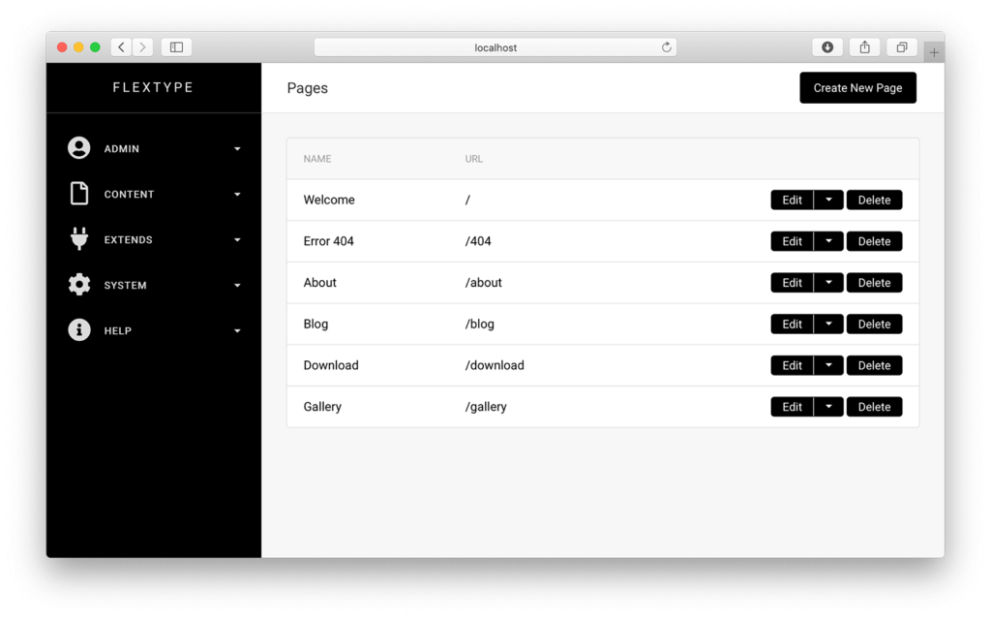Click the Help info icon
Image resolution: width=991 pixels, height=619 pixels.
tap(79, 330)
